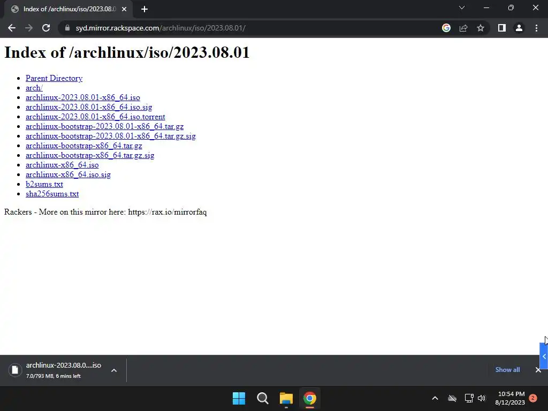Open the Chrome three-dot menu
The height and width of the screenshot is (411, 548).
[x=536, y=28]
